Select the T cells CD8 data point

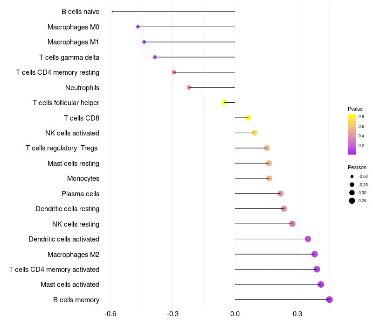click(x=248, y=118)
